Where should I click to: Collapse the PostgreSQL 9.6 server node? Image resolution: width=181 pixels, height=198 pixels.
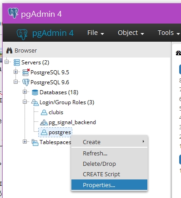[15, 82]
